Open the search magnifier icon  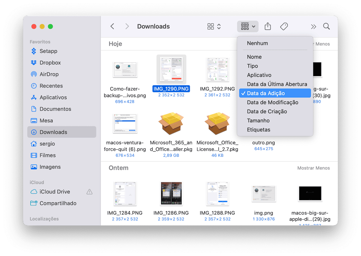[x=326, y=26]
